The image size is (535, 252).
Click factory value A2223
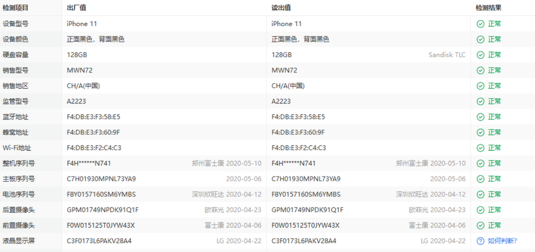tap(77, 102)
